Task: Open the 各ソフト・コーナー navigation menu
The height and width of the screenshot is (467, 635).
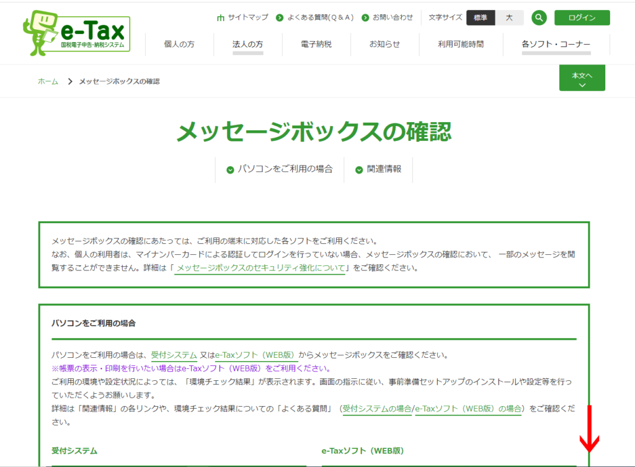Action: (x=556, y=45)
